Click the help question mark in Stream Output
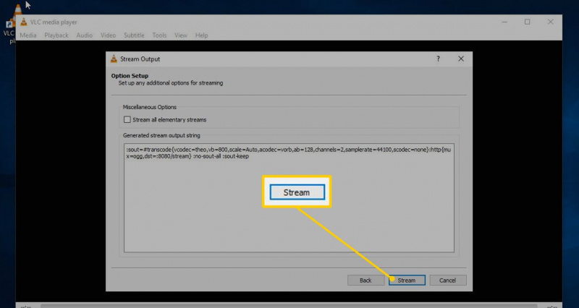Screen dimensions: 579x308 click(438, 59)
